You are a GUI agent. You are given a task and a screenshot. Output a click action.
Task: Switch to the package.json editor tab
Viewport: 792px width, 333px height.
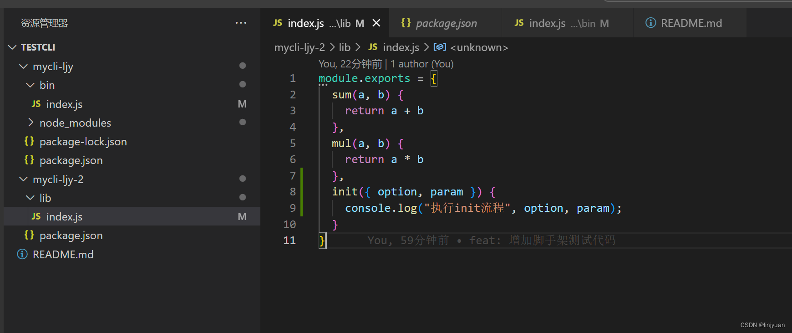pos(445,23)
